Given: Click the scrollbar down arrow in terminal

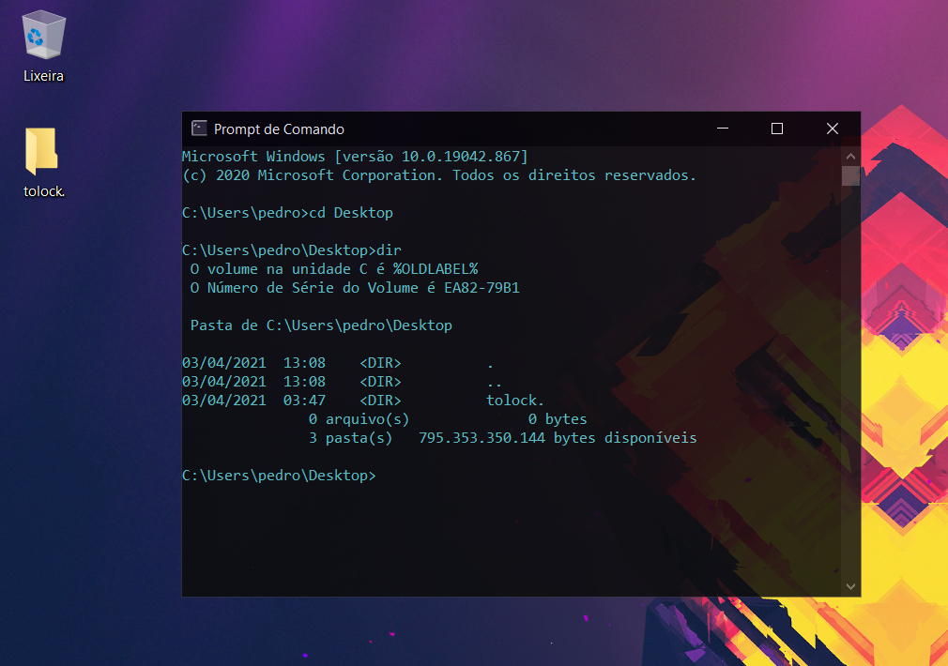Looking at the screenshot, I should (850, 586).
